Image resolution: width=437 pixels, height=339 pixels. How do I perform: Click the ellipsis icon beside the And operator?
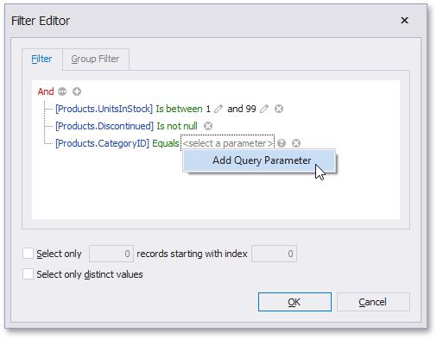(62, 91)
